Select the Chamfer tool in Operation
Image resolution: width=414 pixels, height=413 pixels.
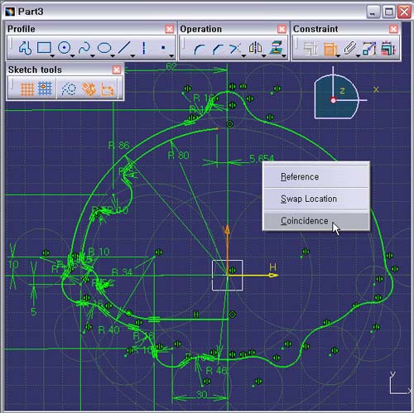pyautogui.click(x=218, y=50)
